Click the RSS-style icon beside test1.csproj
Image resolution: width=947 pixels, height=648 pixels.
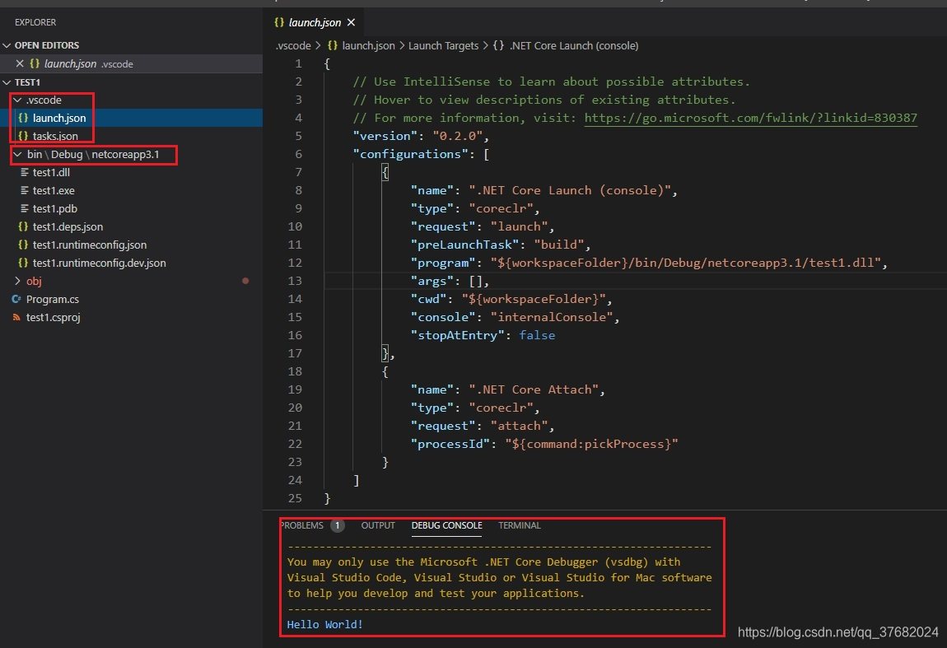coord(16,317)
